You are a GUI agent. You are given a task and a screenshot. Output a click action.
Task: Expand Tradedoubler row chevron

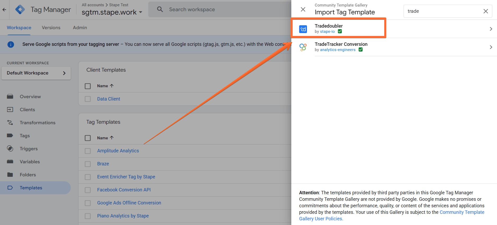pyautogui.click(x=491, y=29)
